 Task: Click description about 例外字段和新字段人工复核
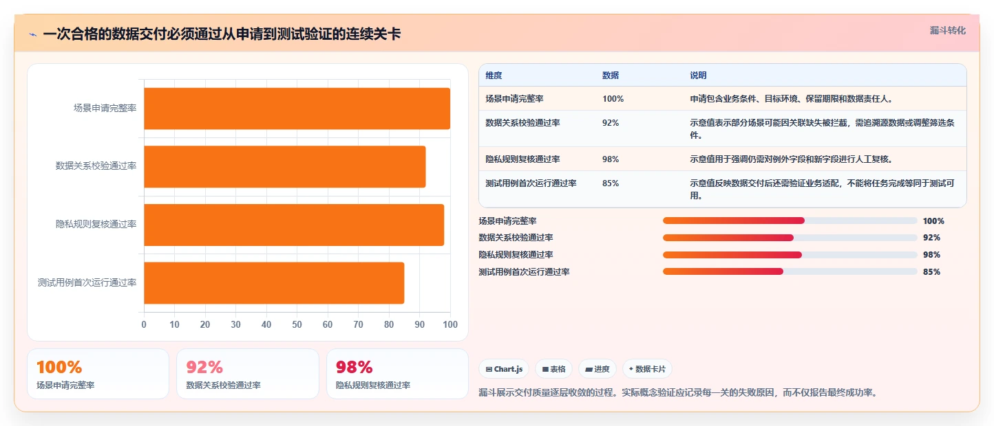[791, 159]
